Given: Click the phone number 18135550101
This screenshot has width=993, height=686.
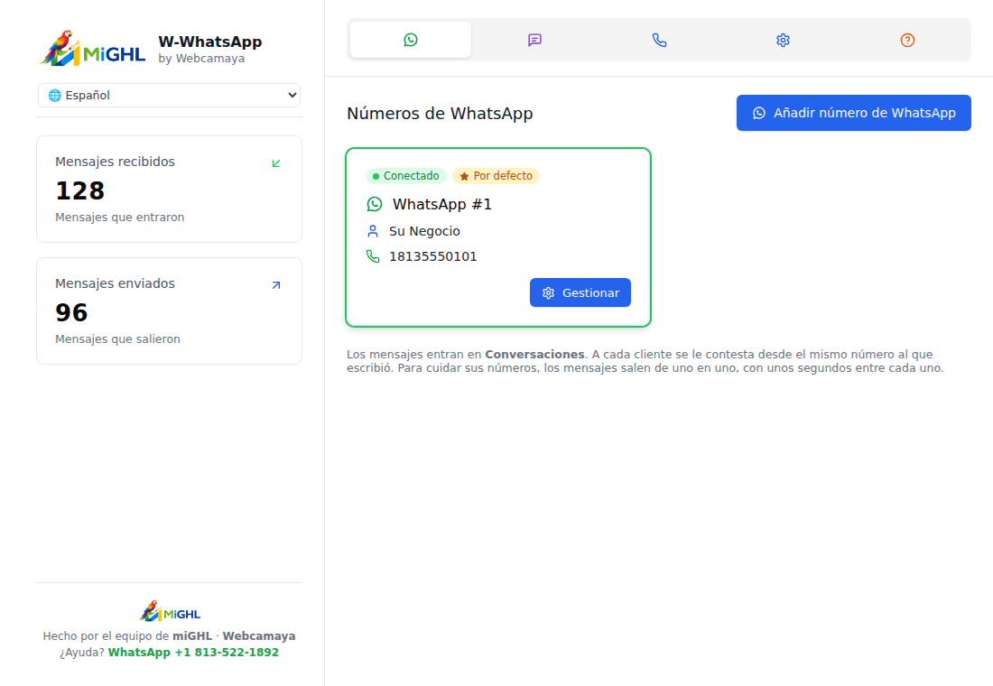Looking at the screenshot, I should click(x=433, y=256).
